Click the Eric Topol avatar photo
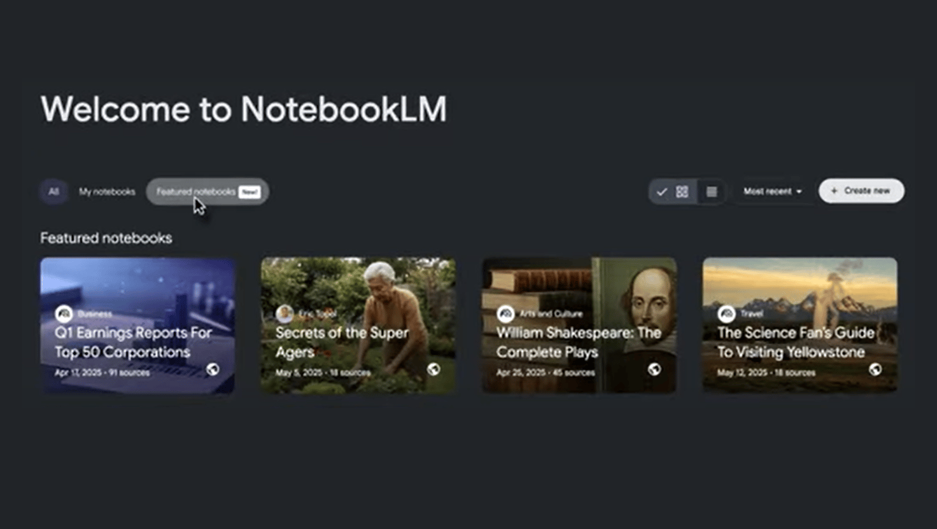This screenshot has height=529, width=937. (285, 313)
